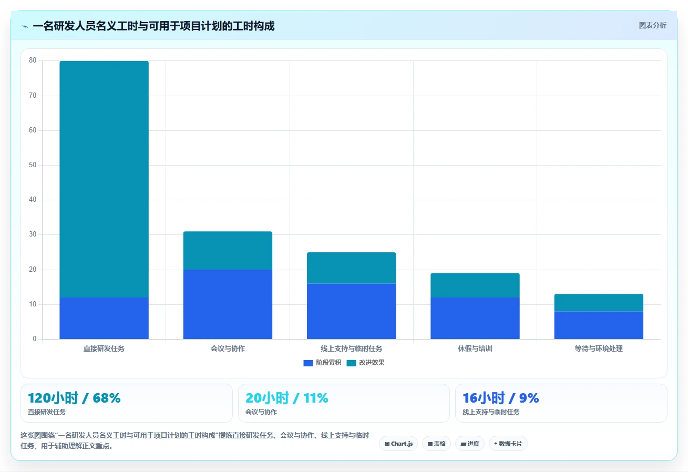
Task: Click the 直接研发任务 caption under 120小时
Action: pos(47,412)
